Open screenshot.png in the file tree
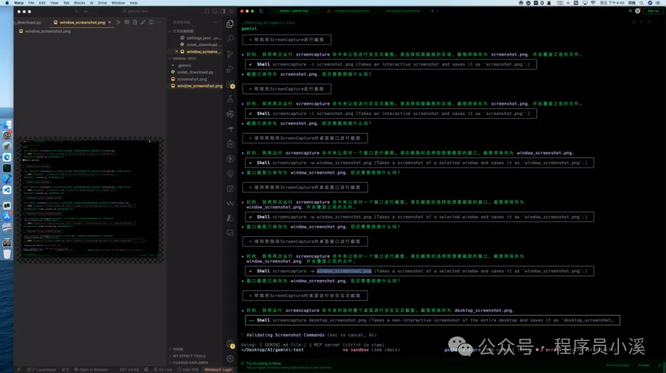The image size is (666, 373). [x=192, y=79]
